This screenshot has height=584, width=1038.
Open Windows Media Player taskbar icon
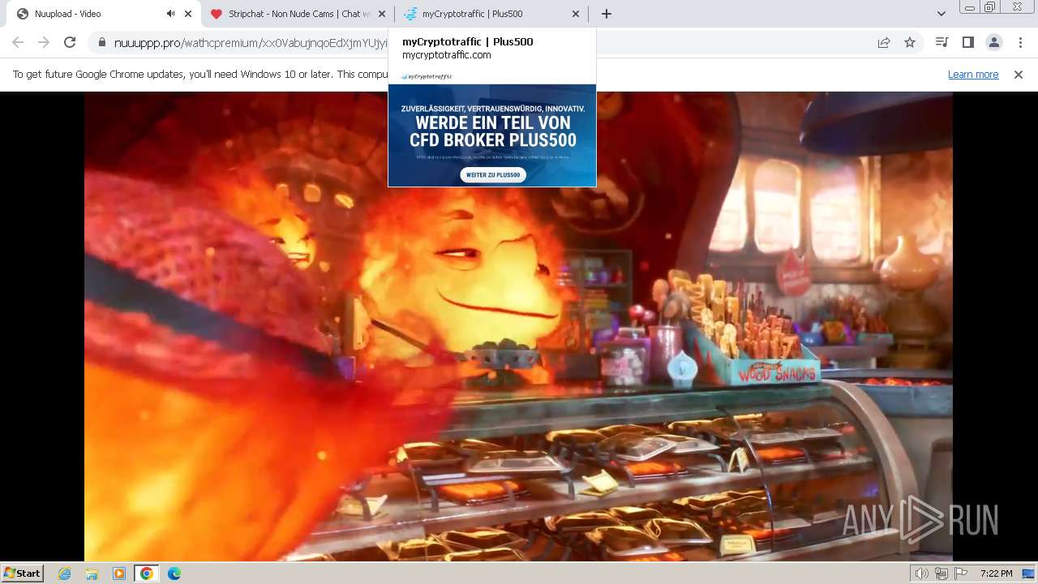(x=119, y=573)
